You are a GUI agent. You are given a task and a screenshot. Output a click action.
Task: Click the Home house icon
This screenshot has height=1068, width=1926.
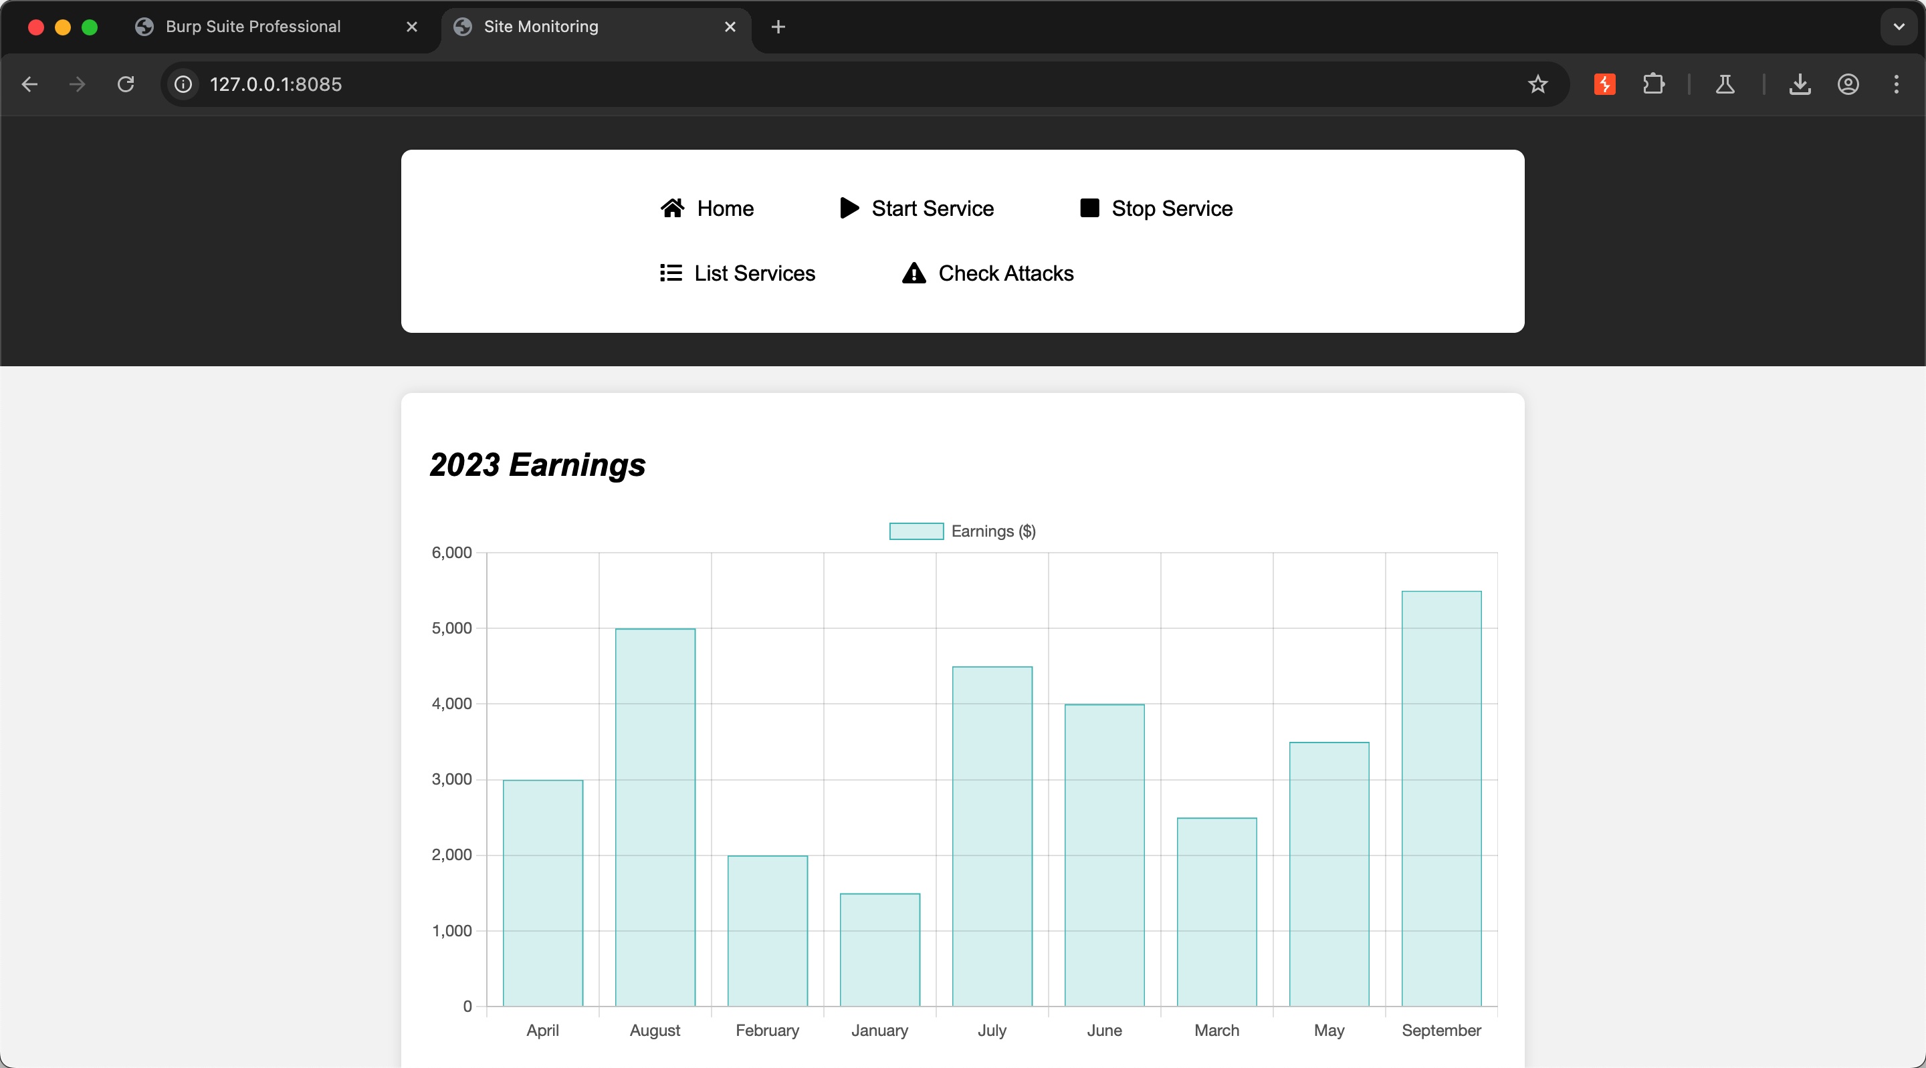click(672, 208)
